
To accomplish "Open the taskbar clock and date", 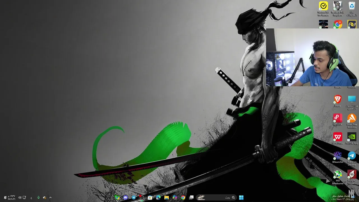I will click(x=11, y=198).
